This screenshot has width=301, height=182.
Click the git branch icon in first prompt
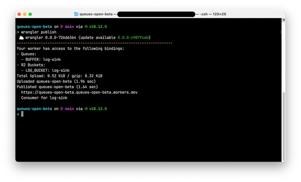pos(62,26)
